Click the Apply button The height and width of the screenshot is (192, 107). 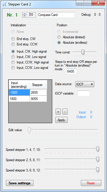(x=61, y=120)
